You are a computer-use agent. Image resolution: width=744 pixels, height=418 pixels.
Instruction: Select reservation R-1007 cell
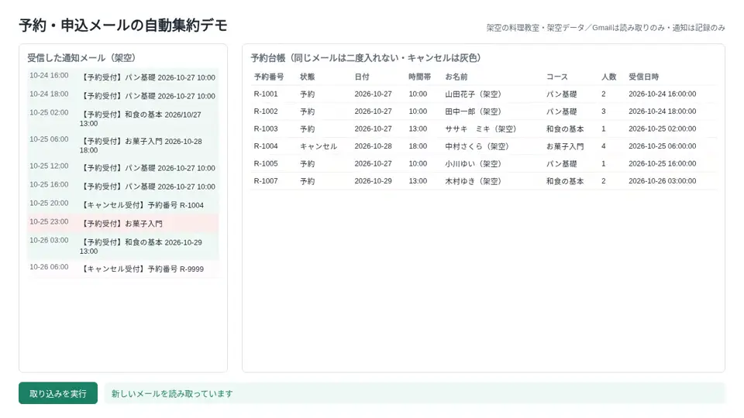266,181
